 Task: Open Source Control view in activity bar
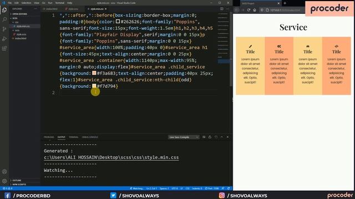click(4, 29)
